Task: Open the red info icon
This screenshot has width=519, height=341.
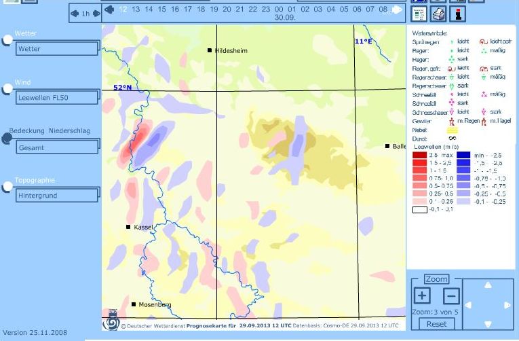Action: (x=459, y=12)
